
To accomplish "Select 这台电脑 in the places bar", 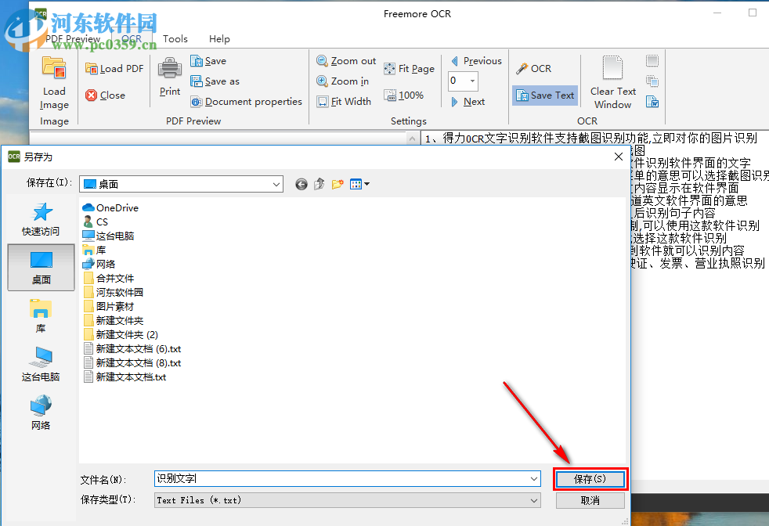I will click(41, 364).
